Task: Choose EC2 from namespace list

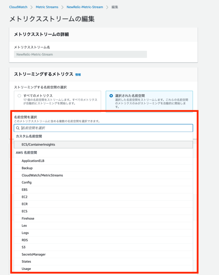Action: 103,197
